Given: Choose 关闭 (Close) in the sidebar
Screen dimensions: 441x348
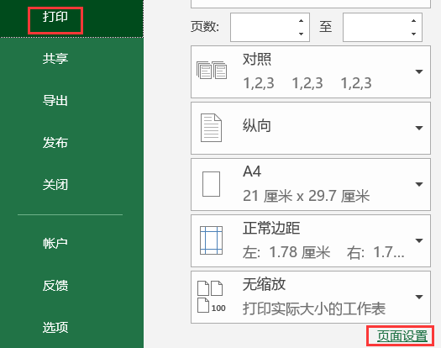Looking at the screenshot, I should tap(55, 185).
